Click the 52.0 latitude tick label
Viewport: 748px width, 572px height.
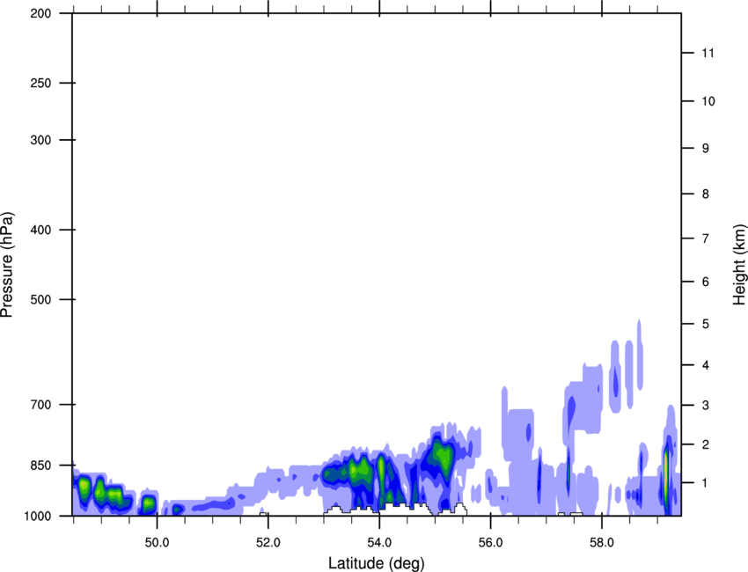[268, 543]
